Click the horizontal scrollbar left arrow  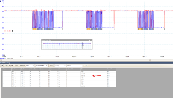(1, 60)
